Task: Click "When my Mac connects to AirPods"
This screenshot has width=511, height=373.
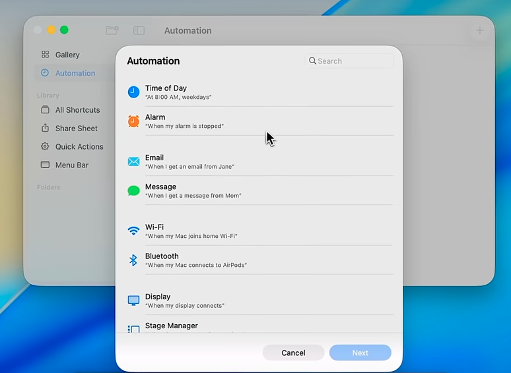Action: [x=196, y=265]
